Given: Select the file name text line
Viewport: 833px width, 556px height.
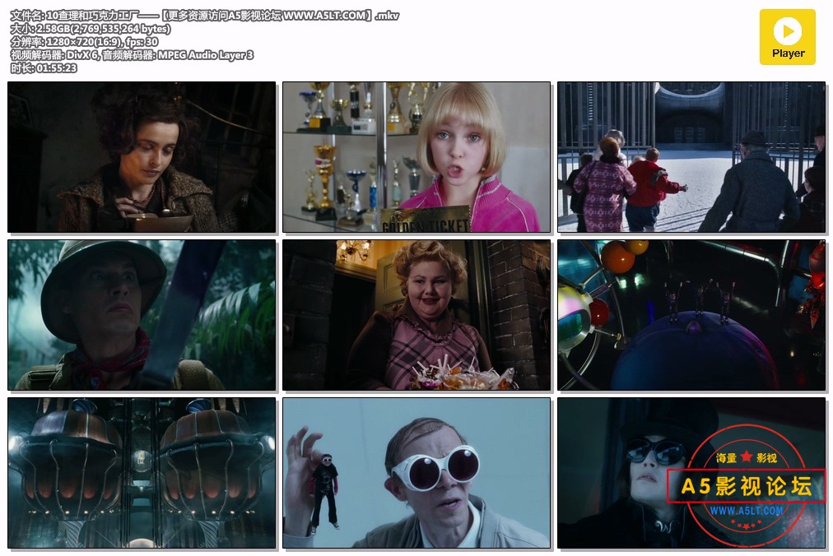Looking at the screenshot, I should click(204, 16).
